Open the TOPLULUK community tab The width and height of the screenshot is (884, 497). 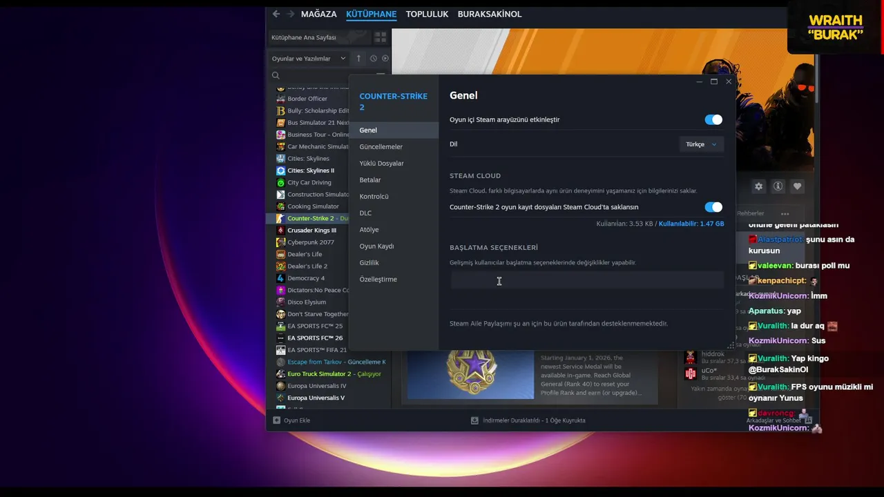[427, 14]
